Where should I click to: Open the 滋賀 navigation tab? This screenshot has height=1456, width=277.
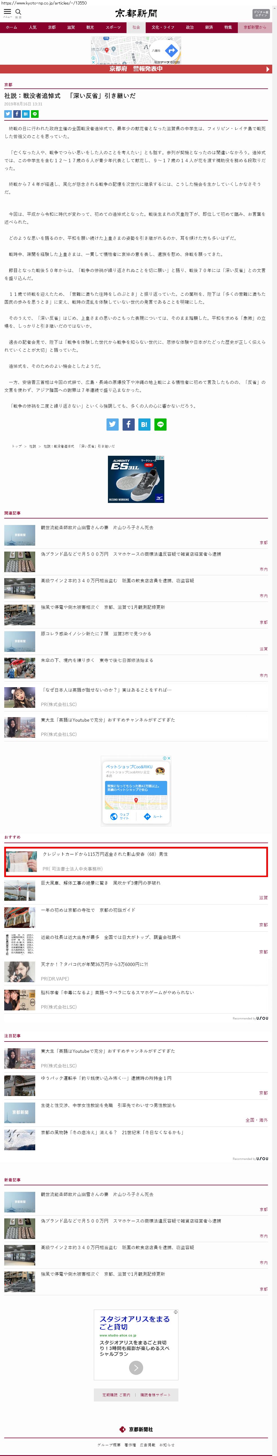pos(70,27)
